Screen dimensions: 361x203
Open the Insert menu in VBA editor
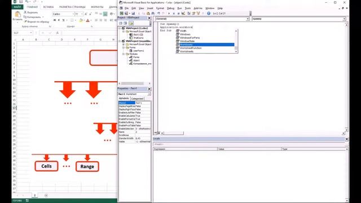[150, 8]
